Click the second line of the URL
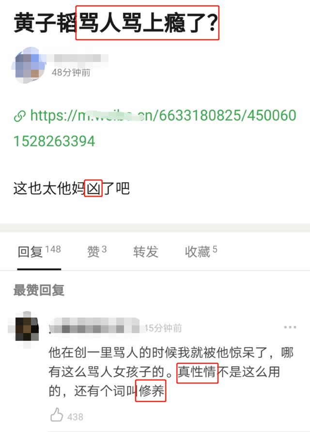 [54, 141]
